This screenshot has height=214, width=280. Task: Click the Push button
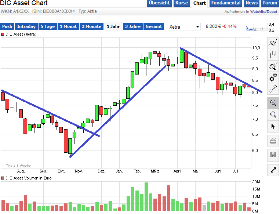pos(7,26)
